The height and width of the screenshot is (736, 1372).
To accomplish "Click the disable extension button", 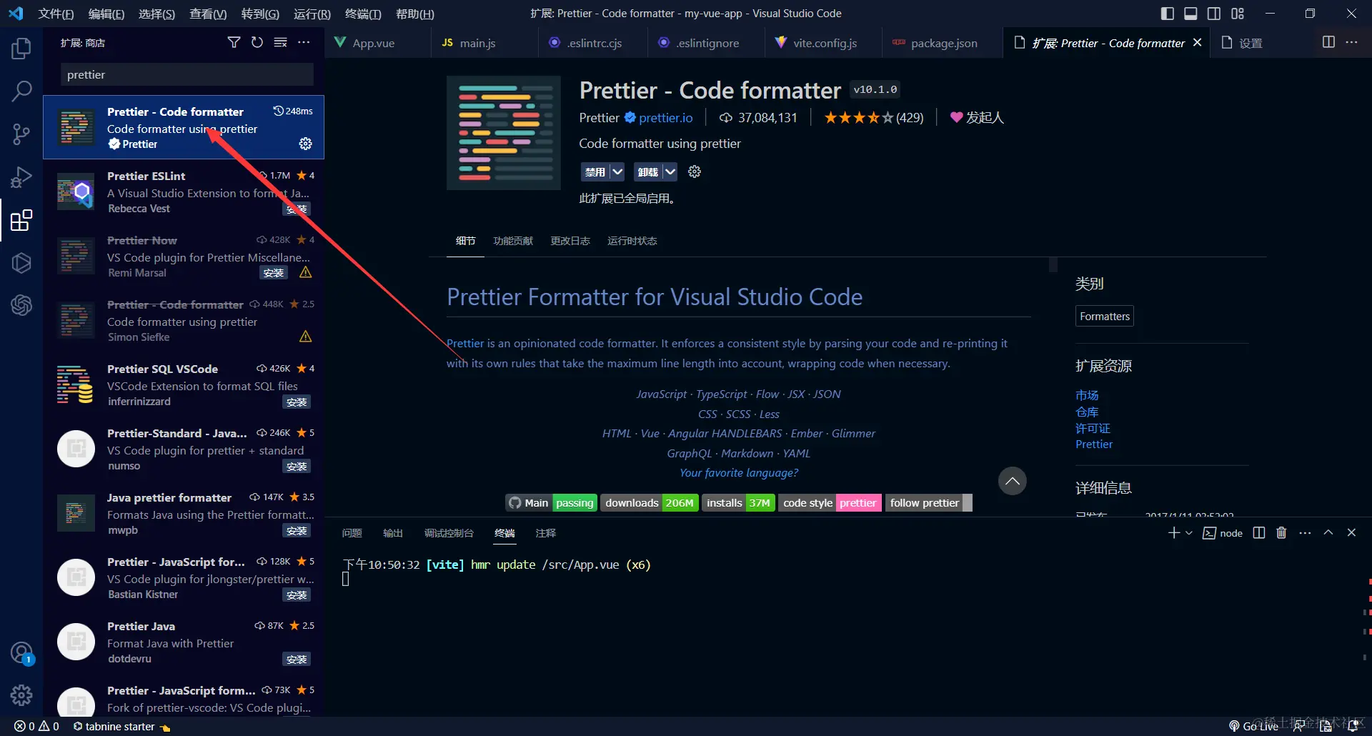I will pos(595,171).
